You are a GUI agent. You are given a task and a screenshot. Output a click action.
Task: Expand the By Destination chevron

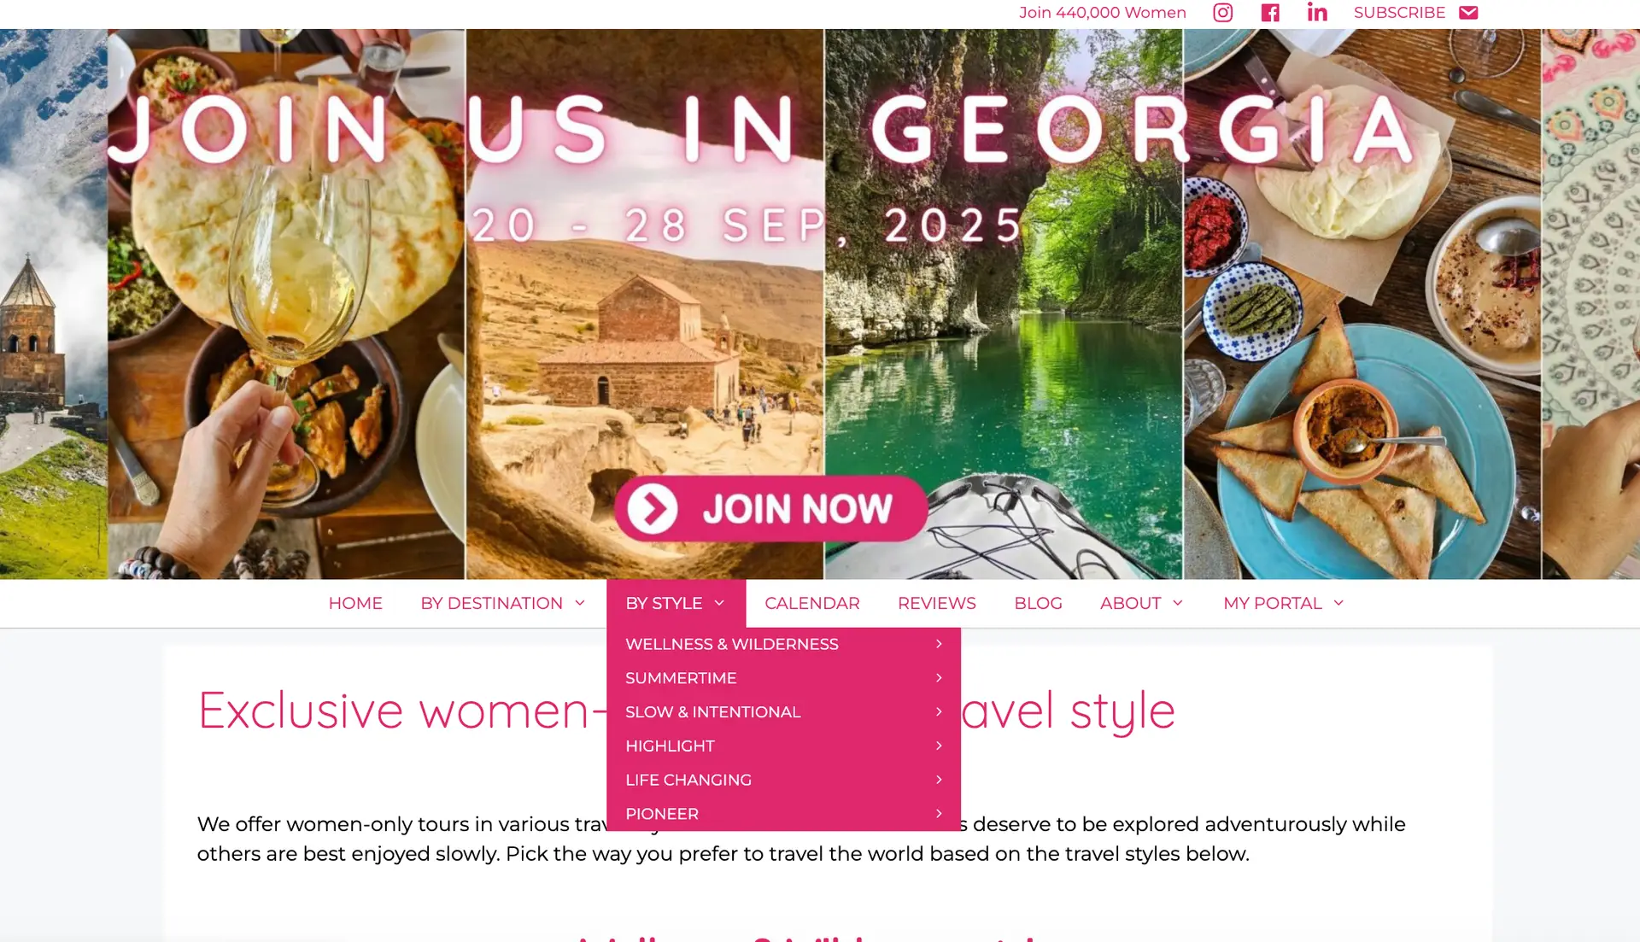point(580,603)
